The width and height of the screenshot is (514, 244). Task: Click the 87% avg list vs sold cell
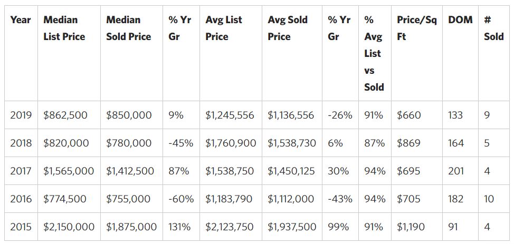(x=375, y=143)
